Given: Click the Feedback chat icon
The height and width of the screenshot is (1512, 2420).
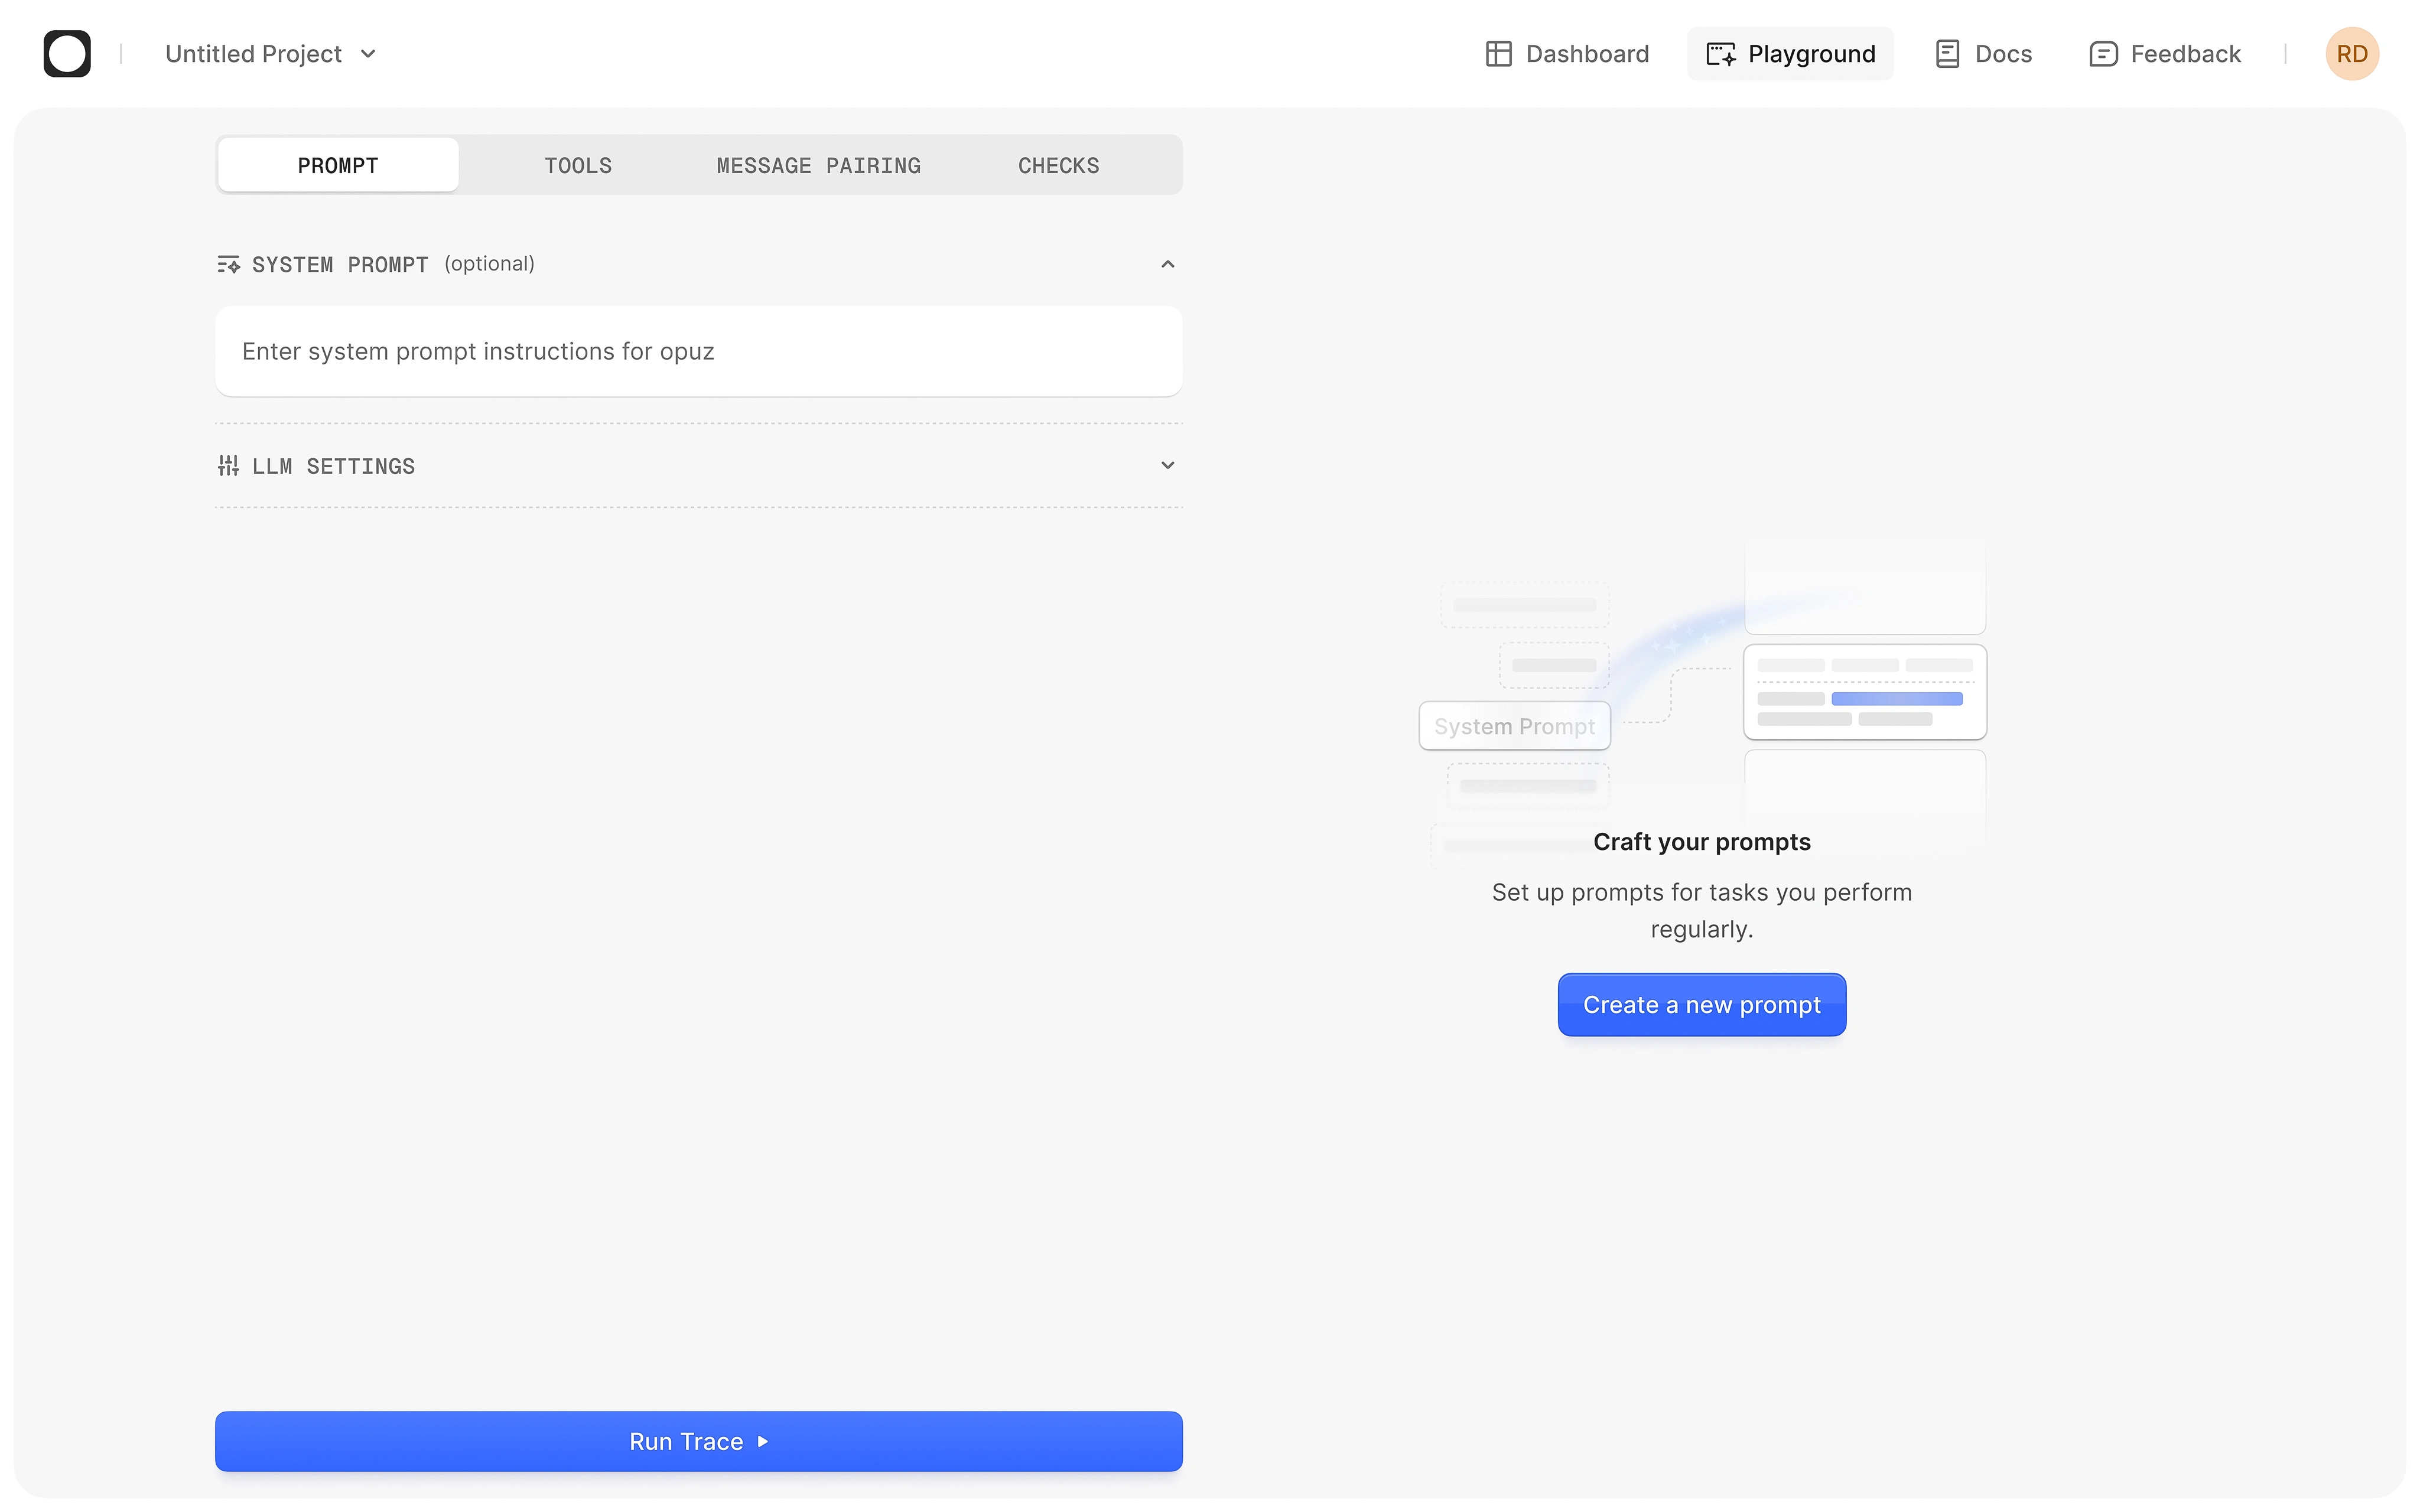Looking at the screenshot, I should [2103, 54].
